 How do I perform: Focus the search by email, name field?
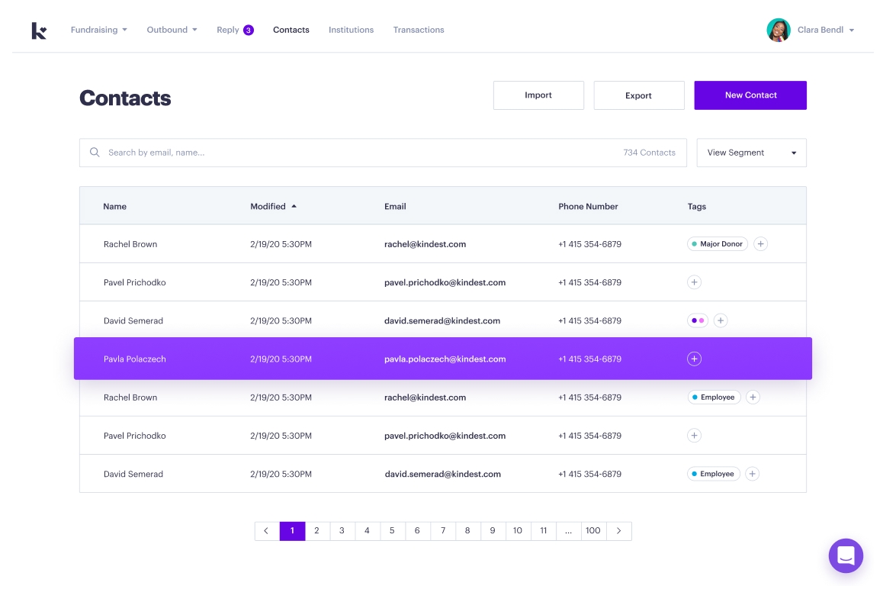[358, 153]
